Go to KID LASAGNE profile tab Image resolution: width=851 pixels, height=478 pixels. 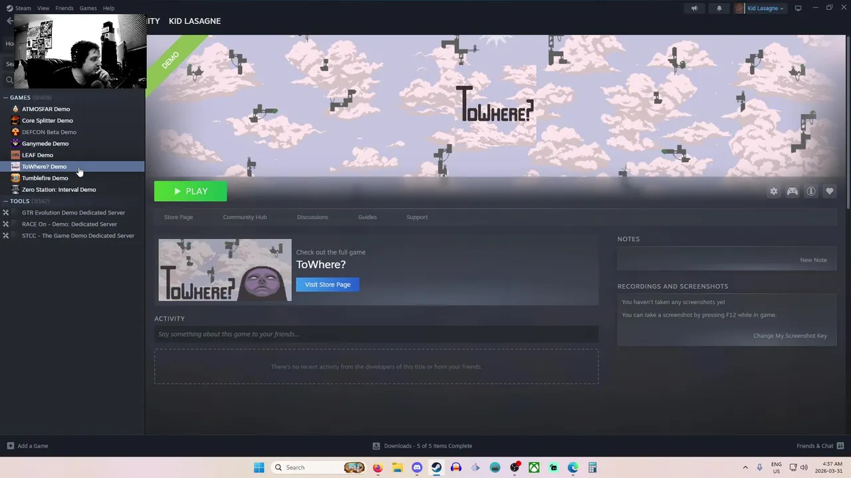(x=195, y=21)
